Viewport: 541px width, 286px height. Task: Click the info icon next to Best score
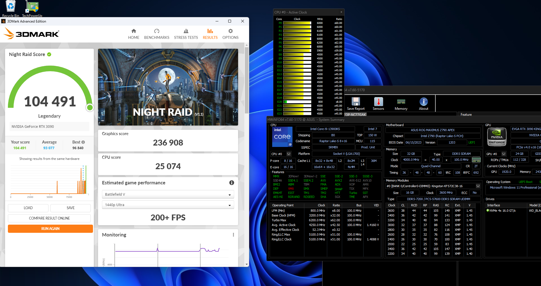(x=83, y=142)
